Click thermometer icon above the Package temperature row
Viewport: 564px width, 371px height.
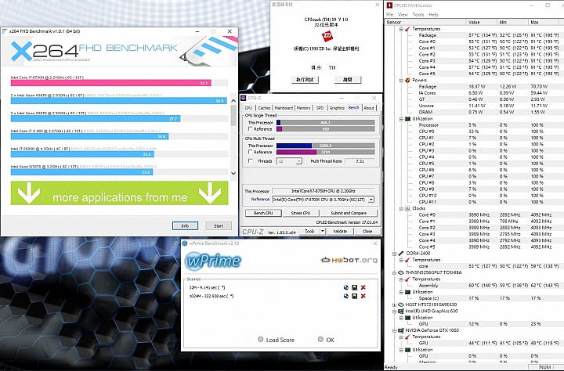tap(408, 29)
